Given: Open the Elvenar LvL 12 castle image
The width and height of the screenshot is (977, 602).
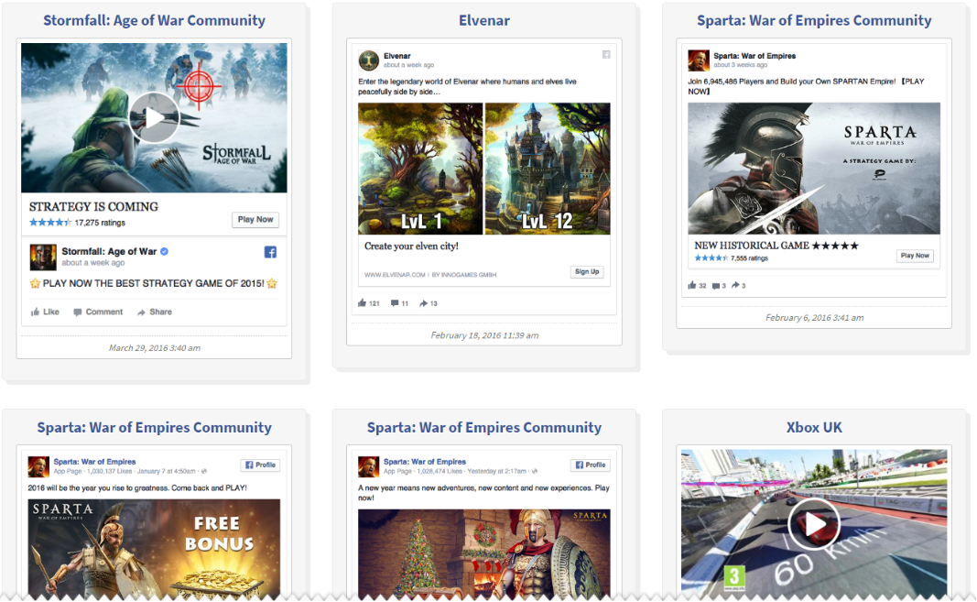Looking at the screenshot, I should click(x=548, y=169).
